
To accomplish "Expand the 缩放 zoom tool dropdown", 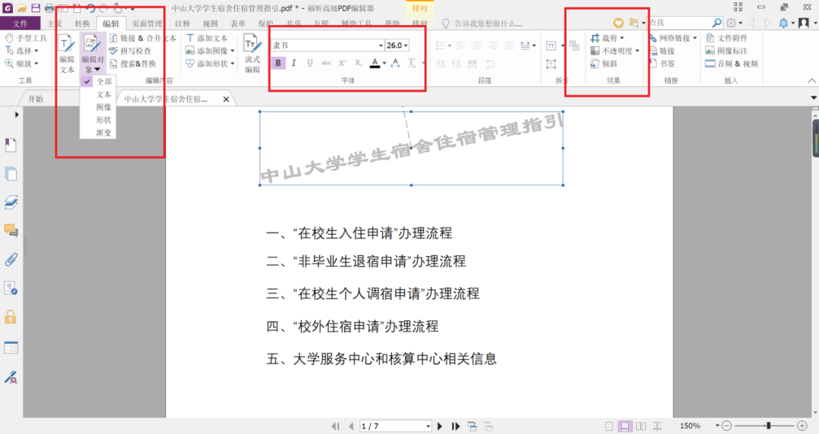I will click(36, 64).
